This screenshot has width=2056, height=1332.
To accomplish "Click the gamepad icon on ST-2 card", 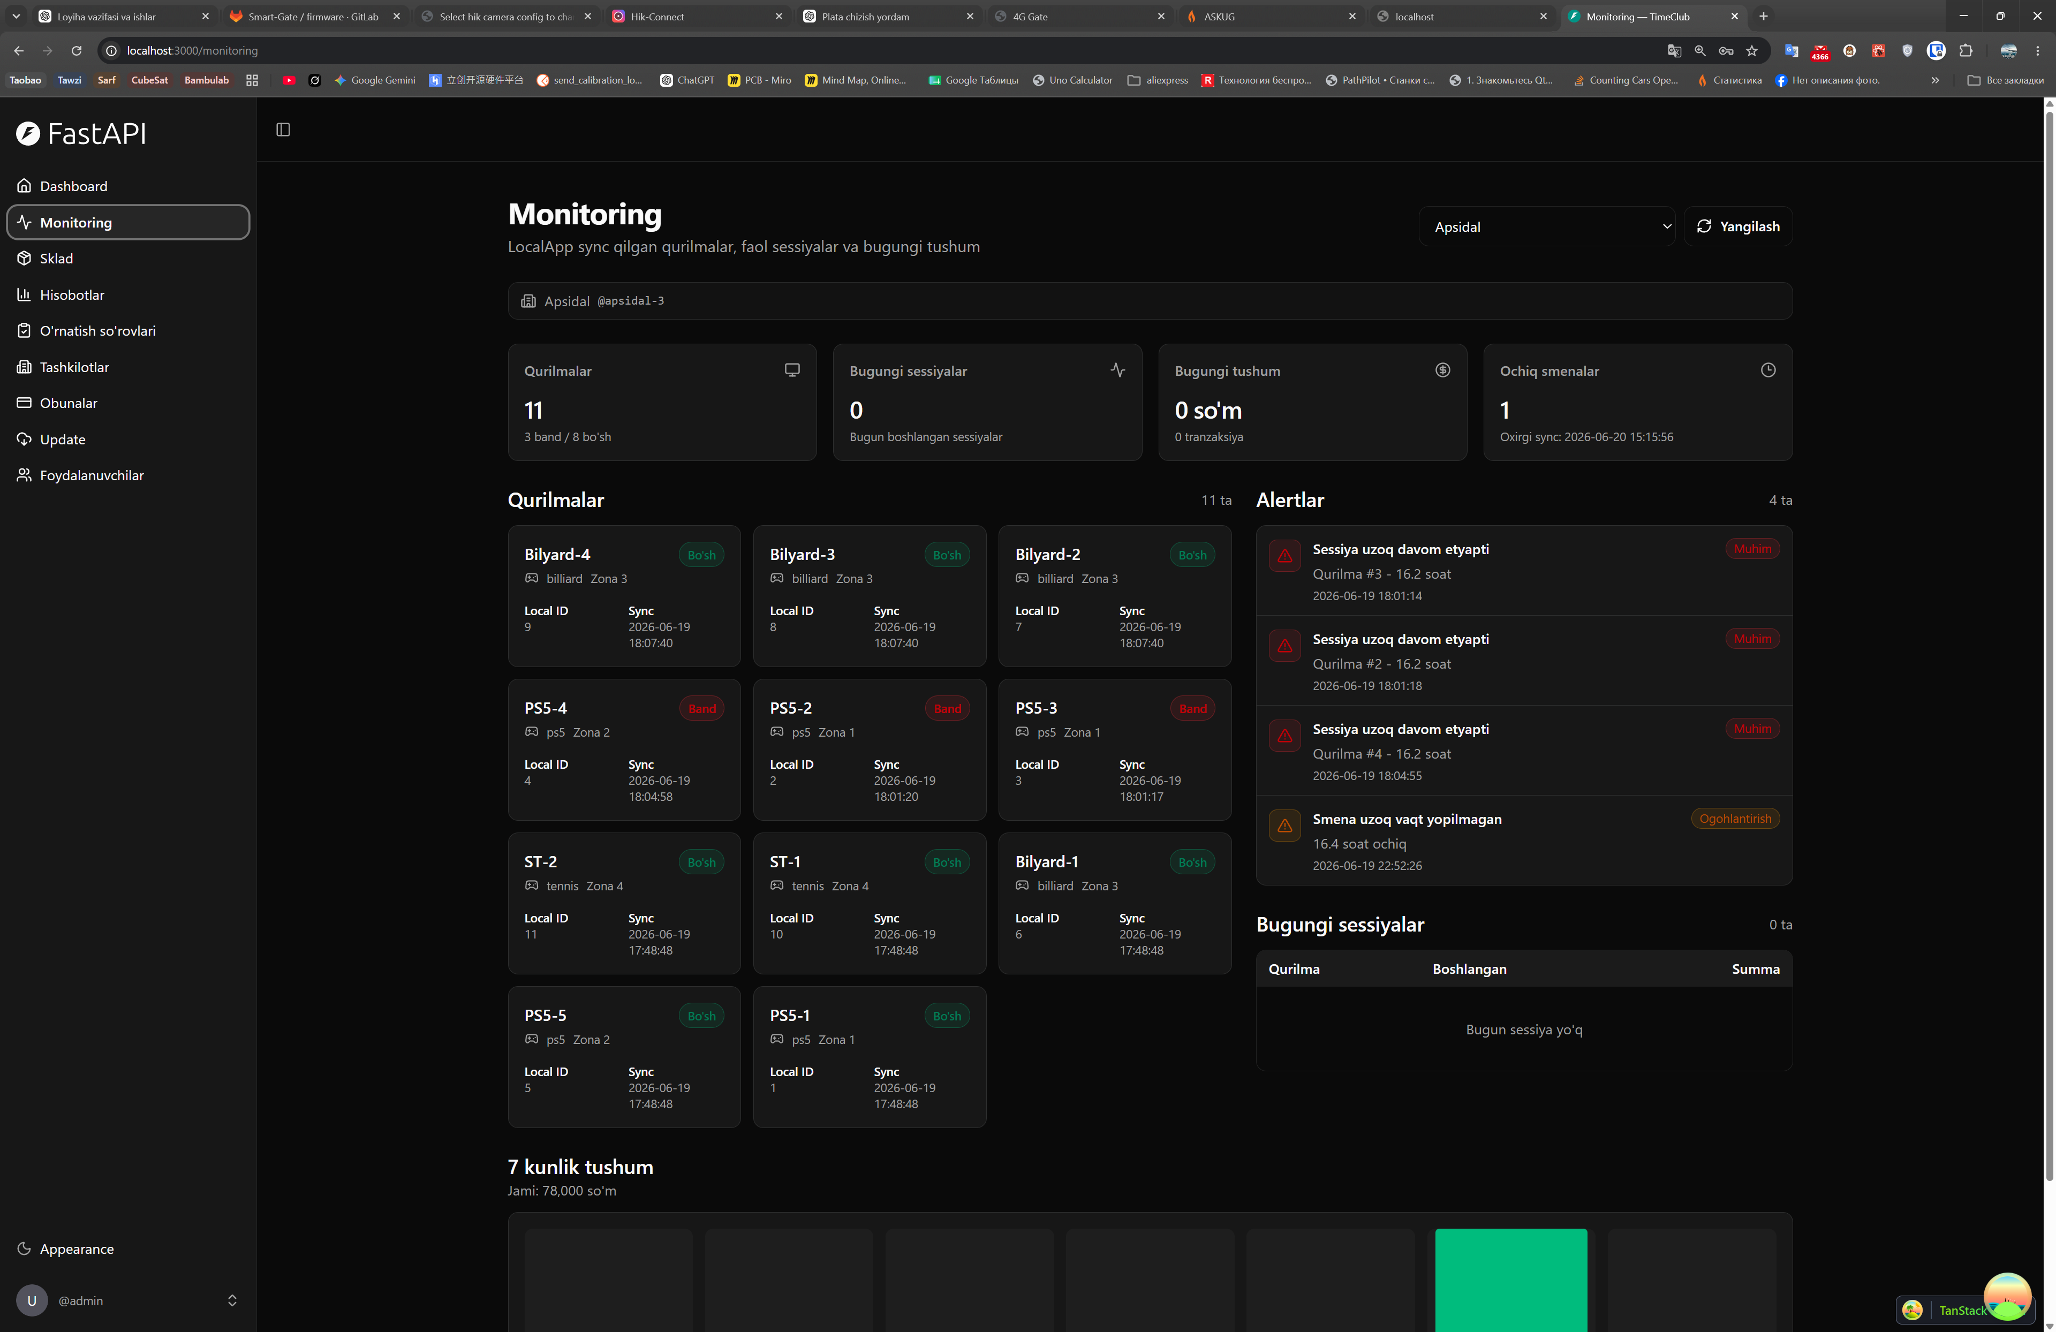I will 531,886.
